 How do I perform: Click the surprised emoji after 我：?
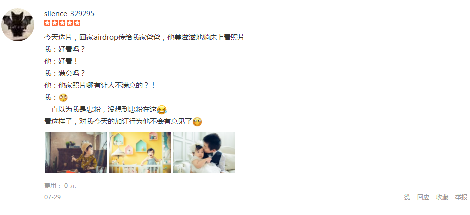[63, 98]
